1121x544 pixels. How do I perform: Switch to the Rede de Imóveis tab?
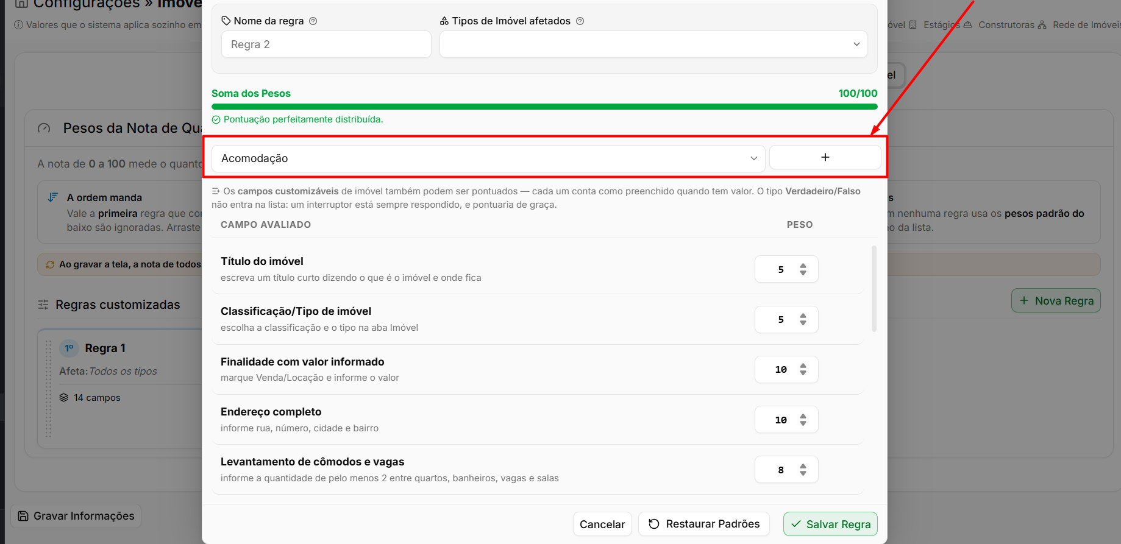click(x=1079, y=25)
